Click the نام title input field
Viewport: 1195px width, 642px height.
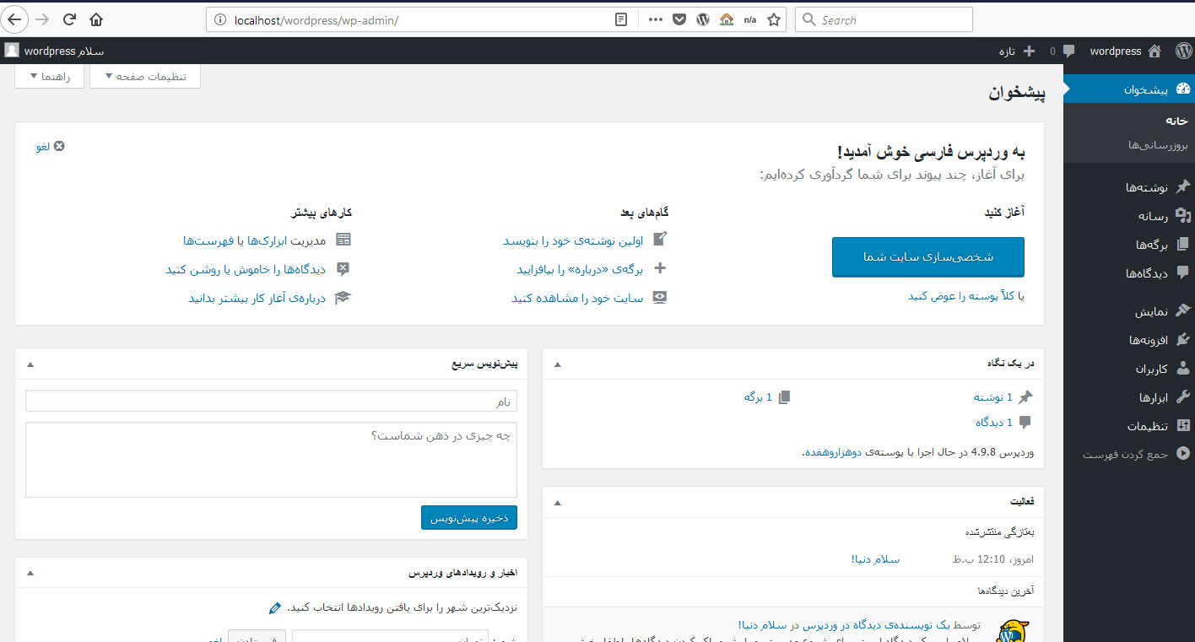271,402
